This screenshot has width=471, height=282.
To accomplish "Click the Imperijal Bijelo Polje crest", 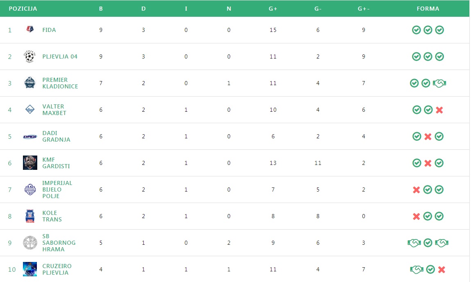I will [x=30, y=190].
